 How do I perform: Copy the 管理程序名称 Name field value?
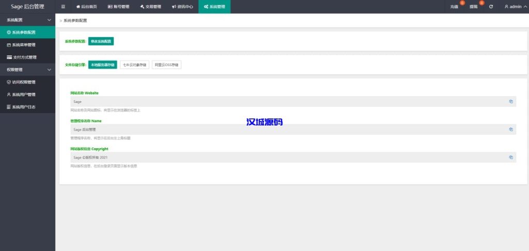coord(510,130)
